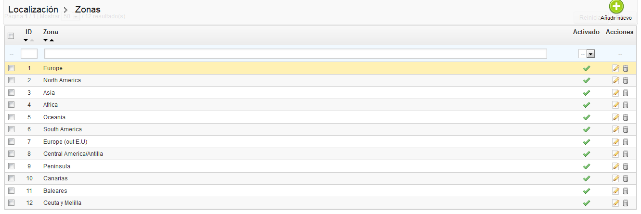Open edit for the Asia zone
The image size is (641, 214).
coord(615,93)
